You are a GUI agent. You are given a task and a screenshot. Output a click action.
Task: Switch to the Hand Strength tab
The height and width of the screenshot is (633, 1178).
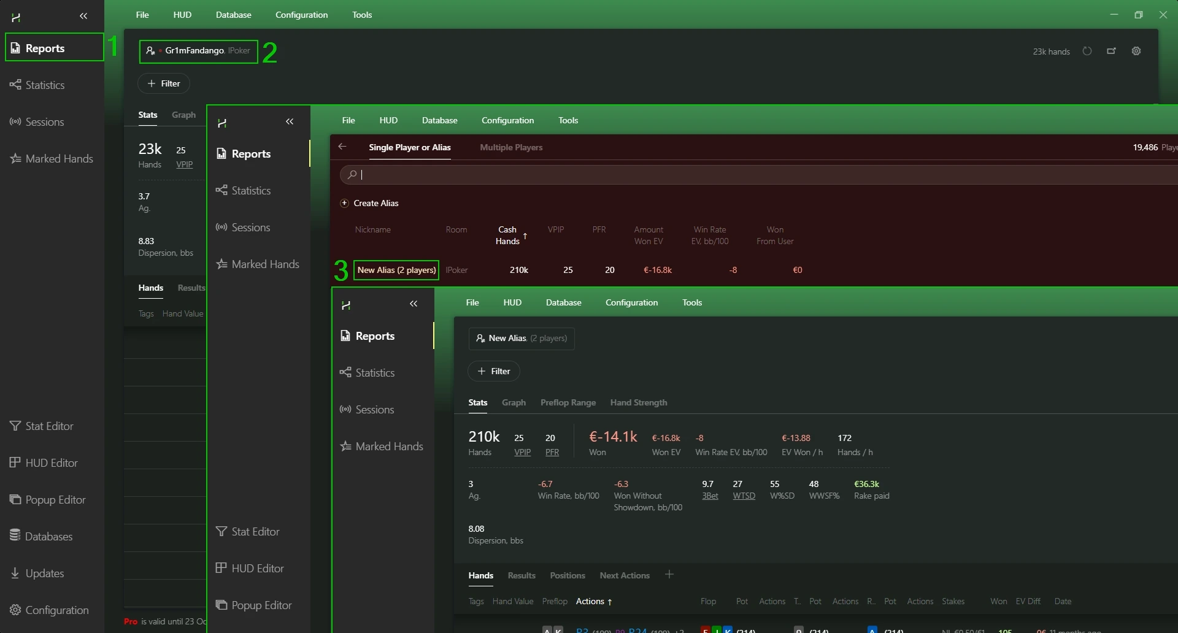tap(638, 403)
